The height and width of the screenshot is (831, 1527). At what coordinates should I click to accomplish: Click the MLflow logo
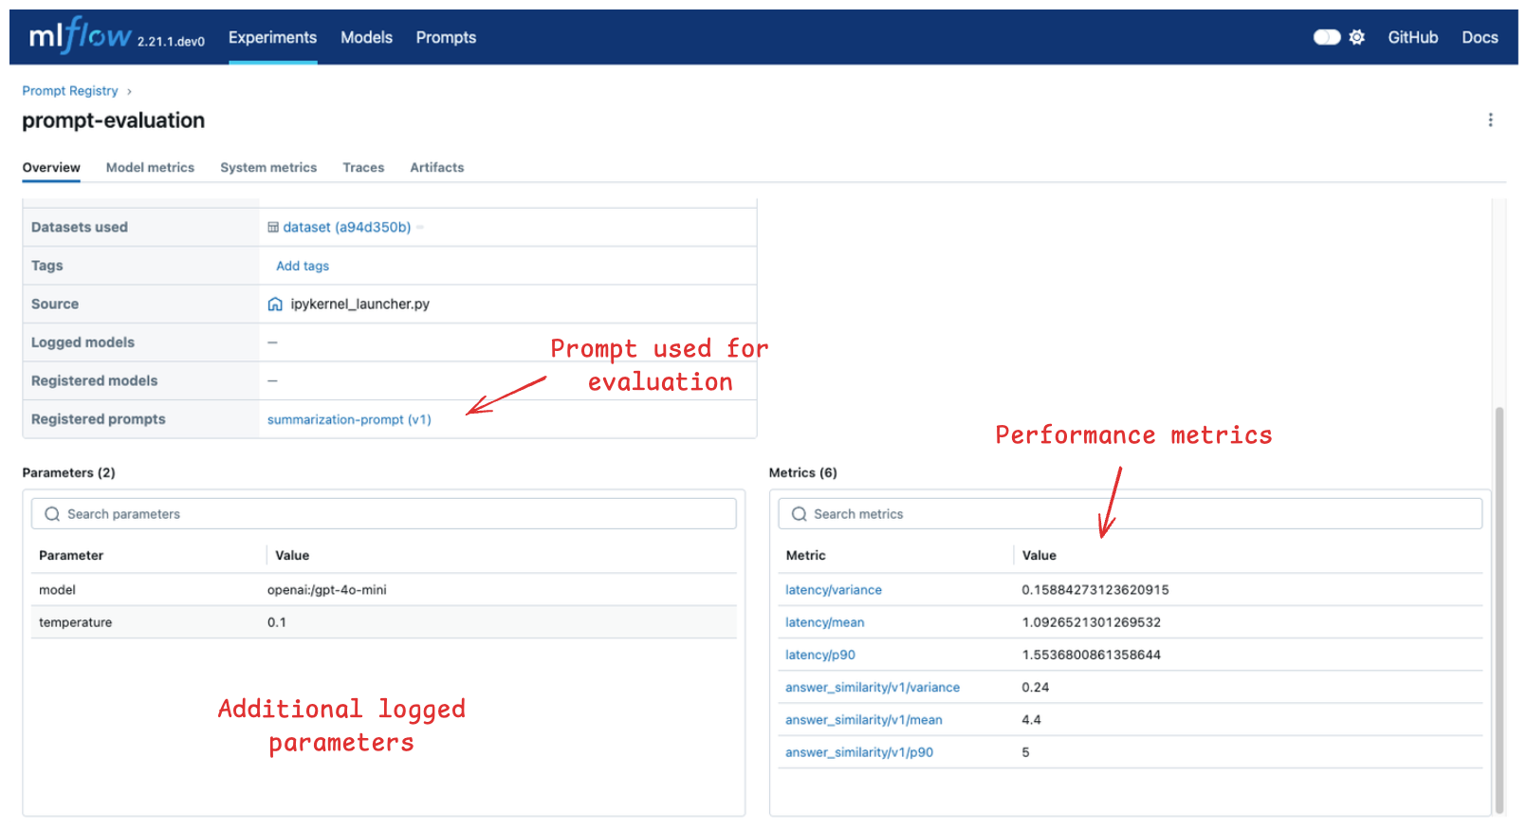pos(81,36)
